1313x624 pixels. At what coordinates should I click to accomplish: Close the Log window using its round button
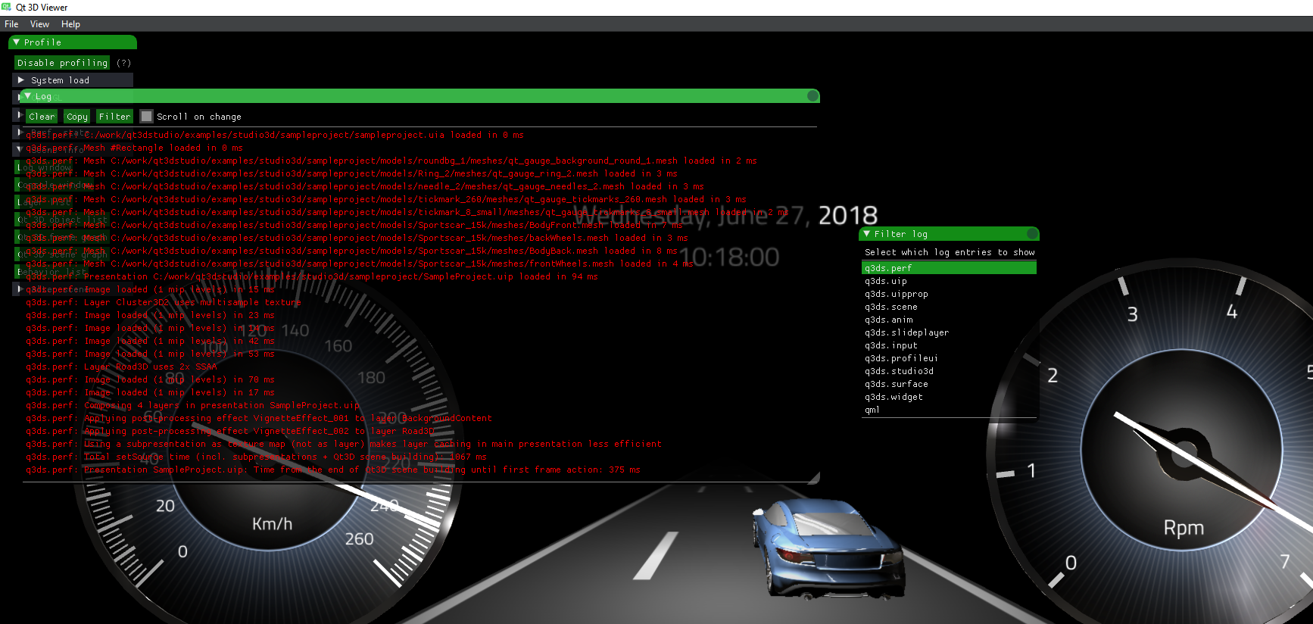[812, 96]
